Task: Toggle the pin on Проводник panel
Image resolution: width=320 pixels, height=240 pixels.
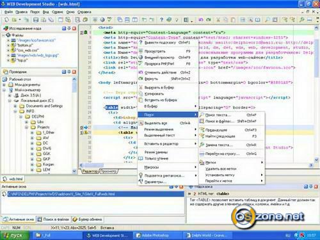Action: click(69, 72)
